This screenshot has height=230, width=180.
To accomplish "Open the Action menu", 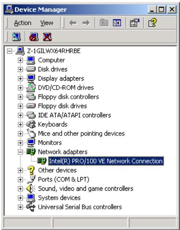I will tap(23, 23).
